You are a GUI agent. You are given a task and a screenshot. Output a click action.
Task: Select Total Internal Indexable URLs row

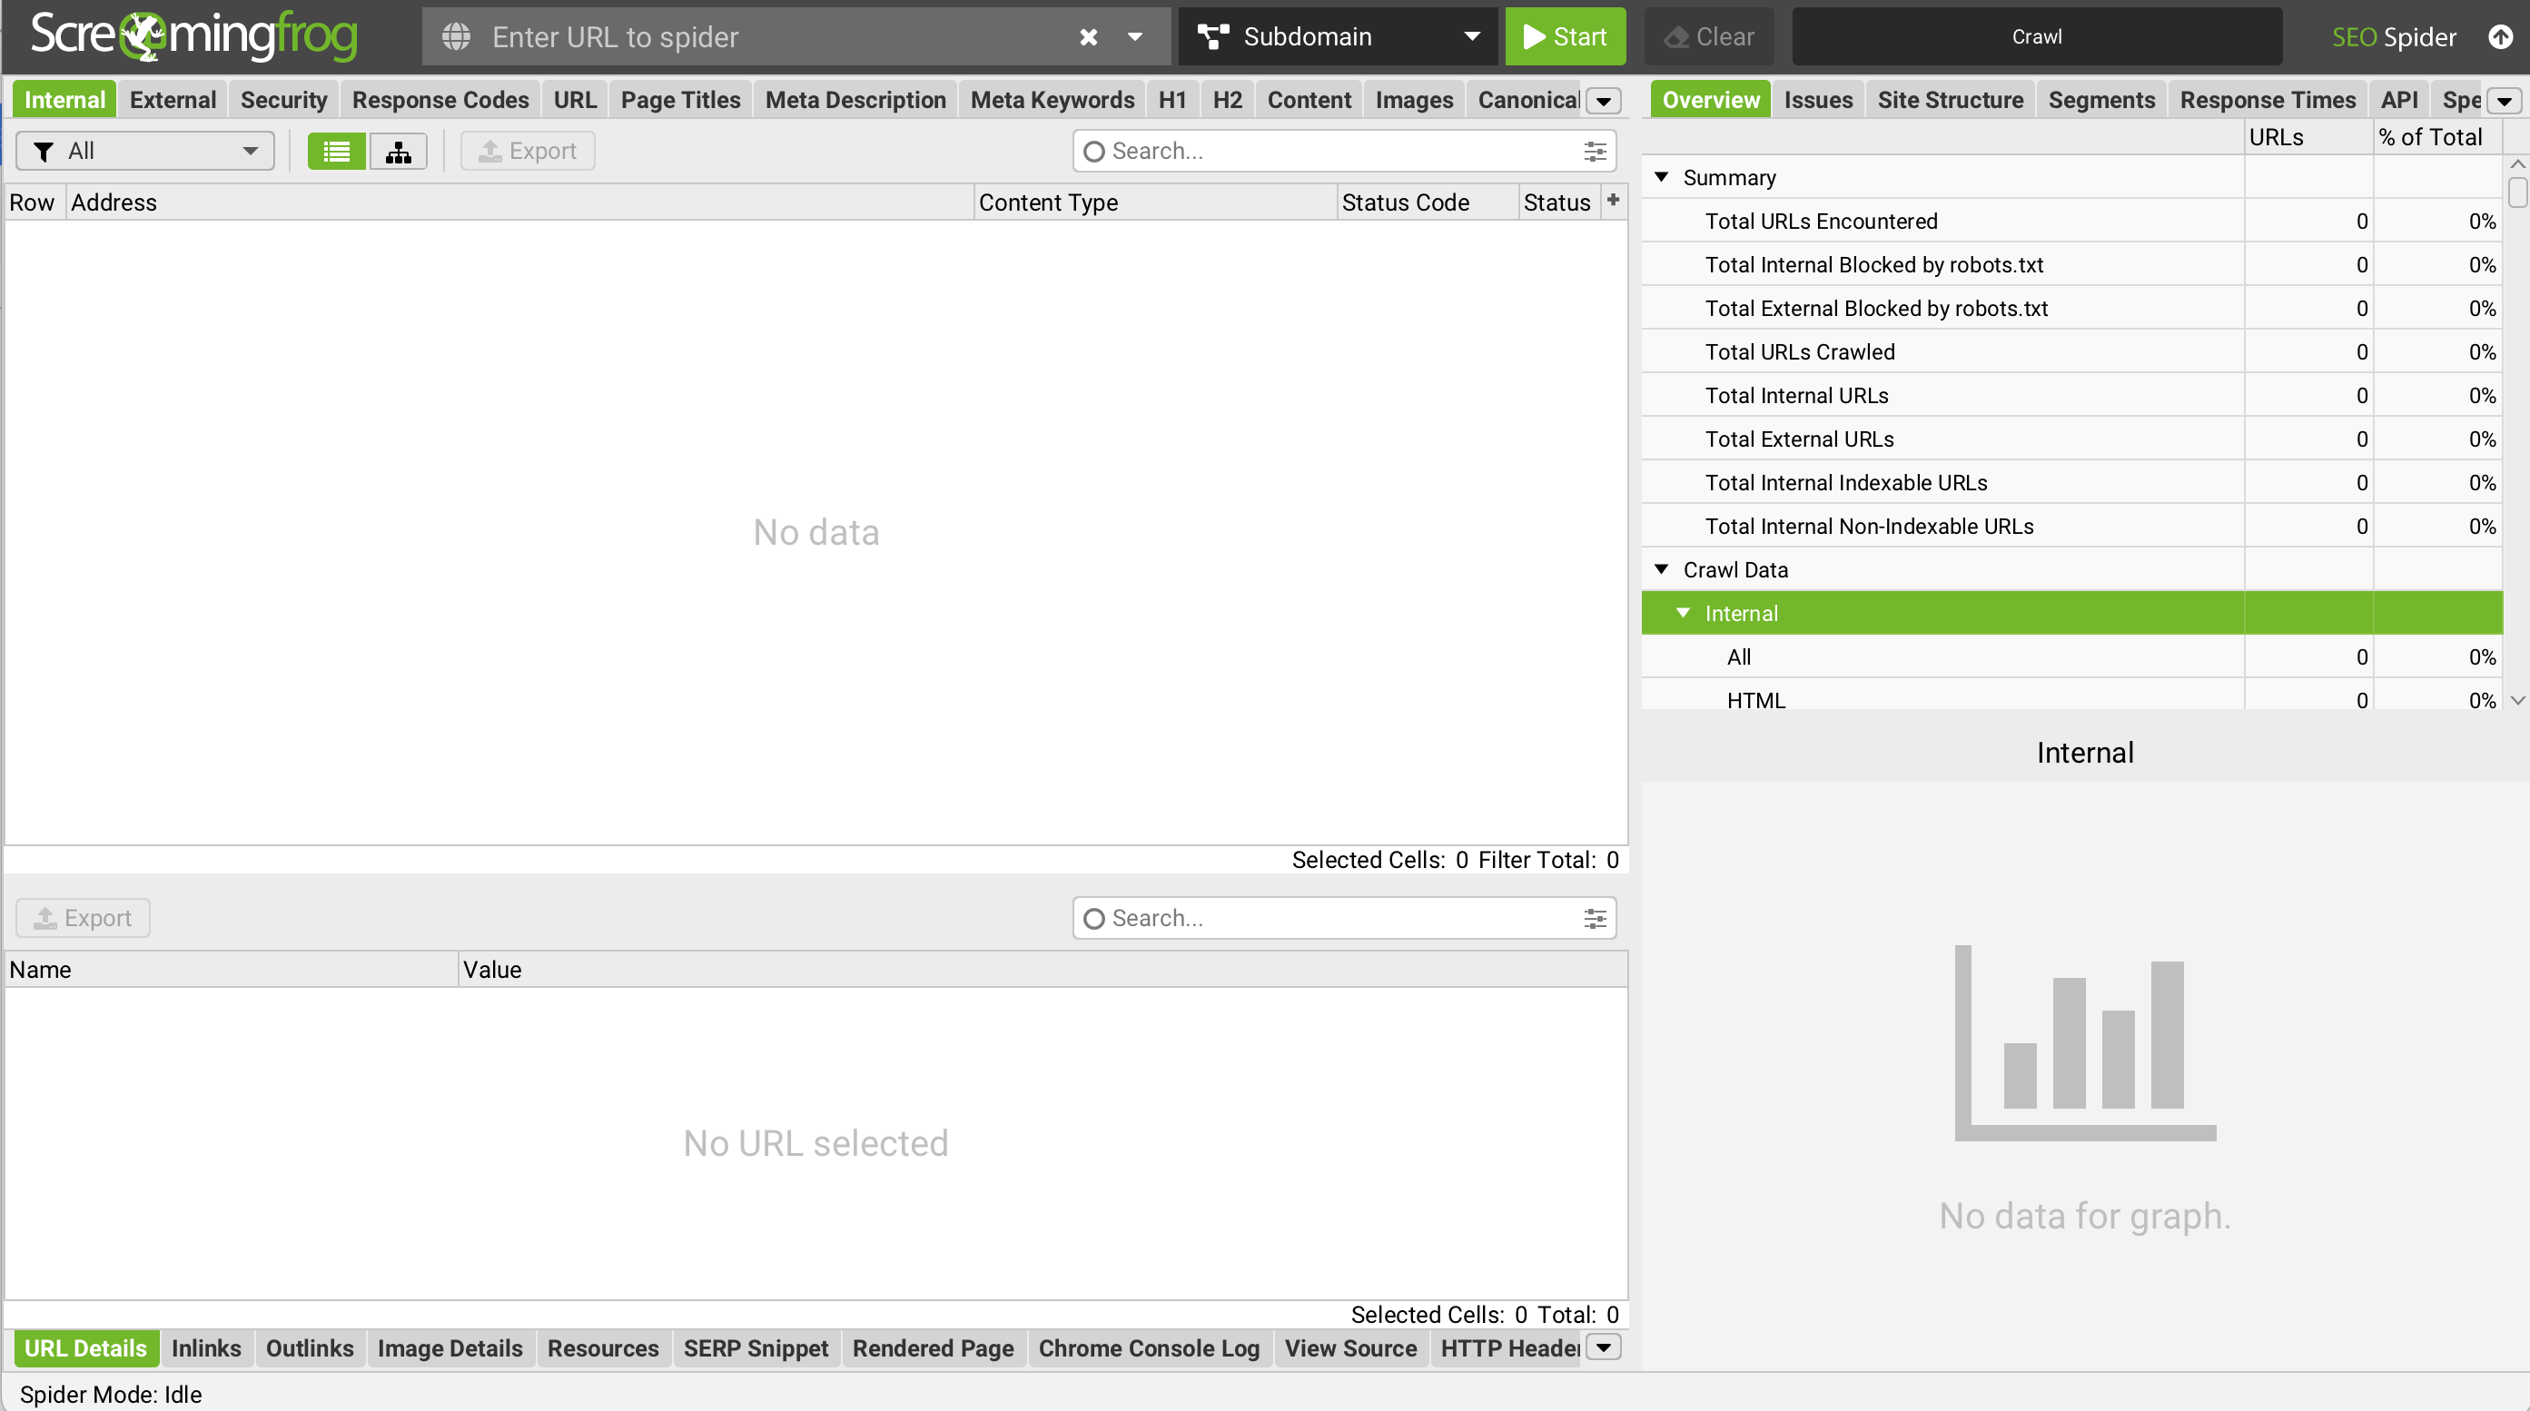click(x=2071, y=482)
